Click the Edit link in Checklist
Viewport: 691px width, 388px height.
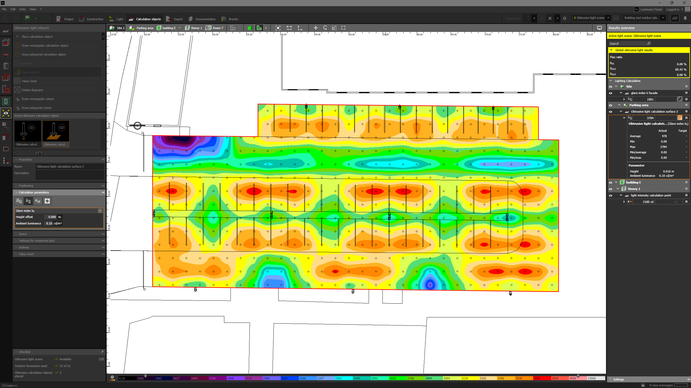[x=101, y=359]
